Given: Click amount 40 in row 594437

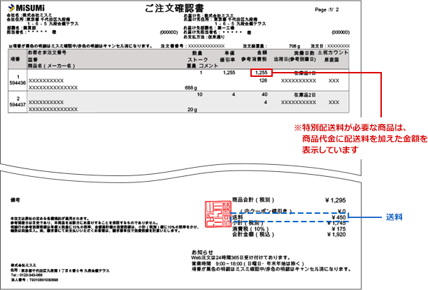Looking at the screenshot, I should tap(264, 94).
